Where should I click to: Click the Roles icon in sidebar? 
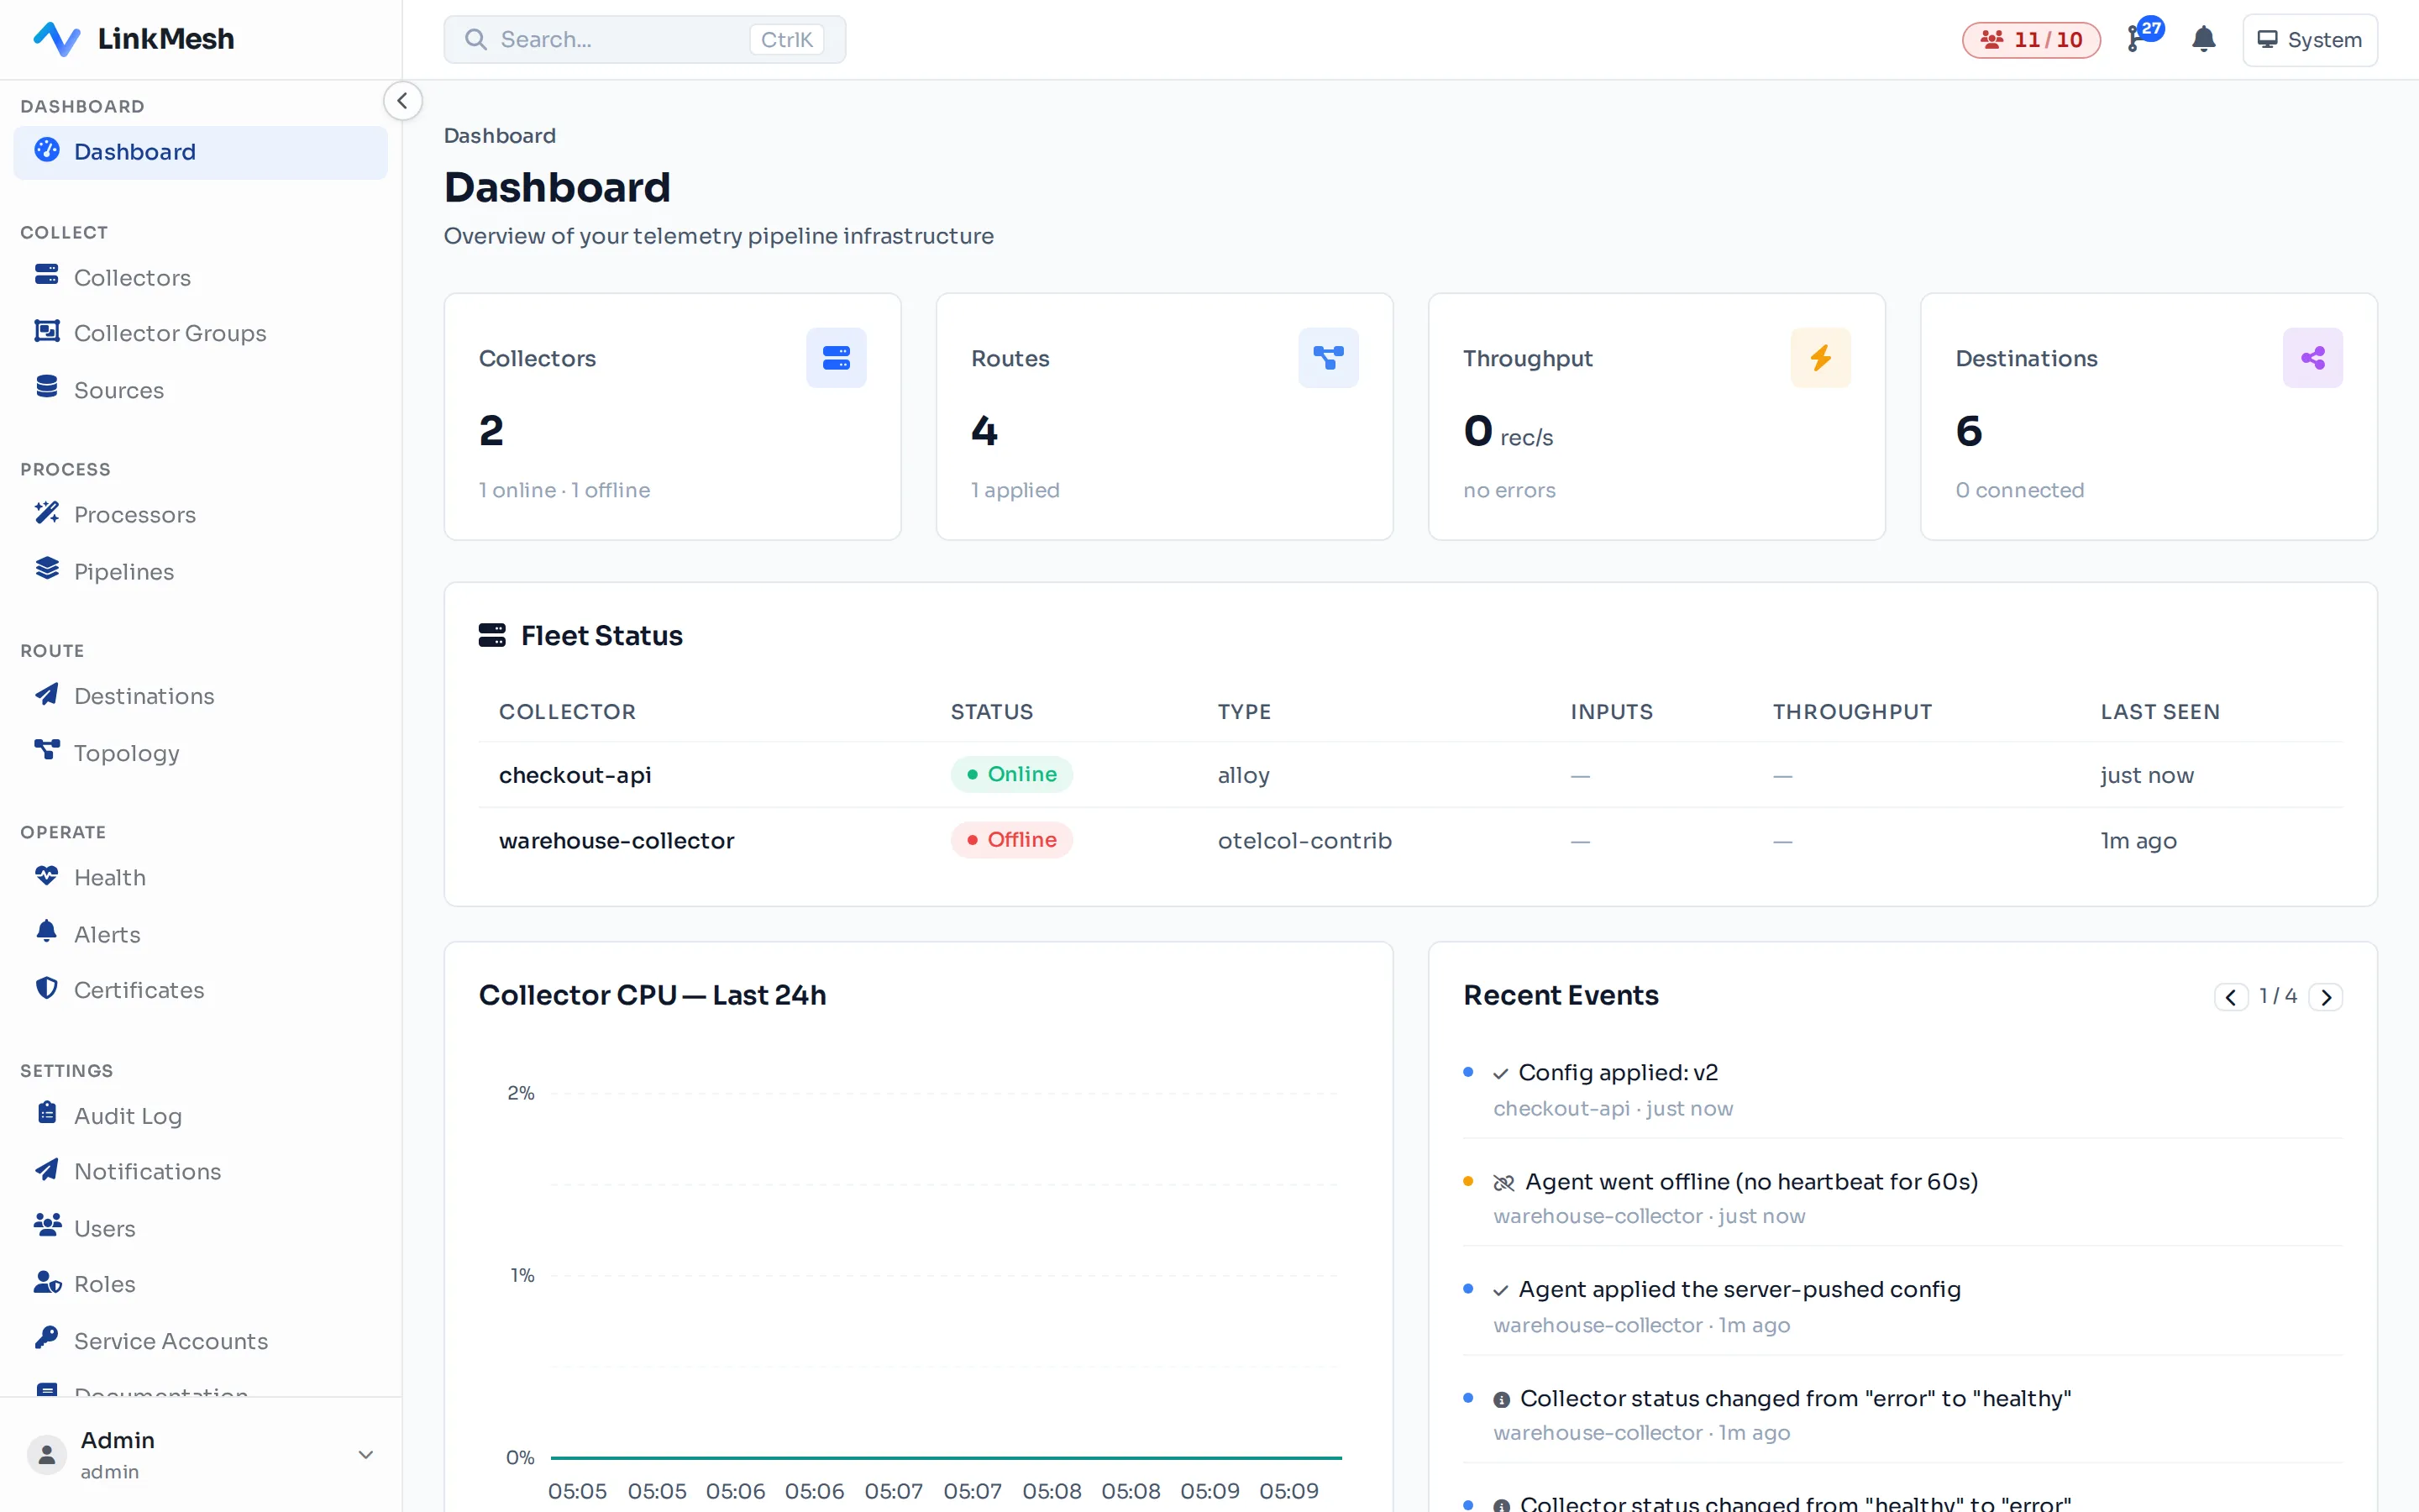pos(47,1282)
